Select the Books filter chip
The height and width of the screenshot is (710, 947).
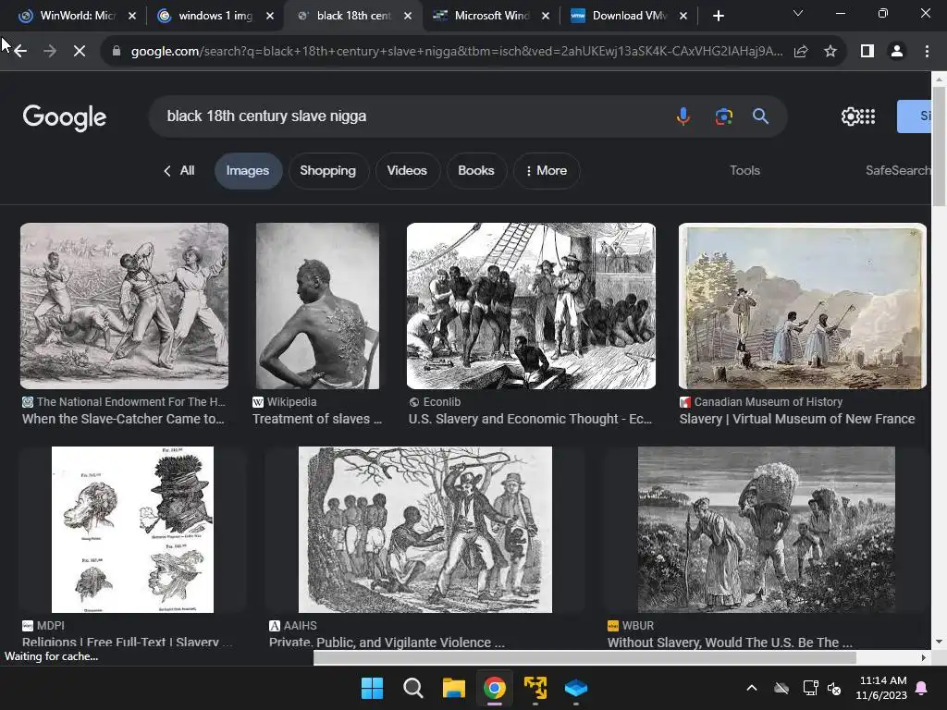coord(476,171)
